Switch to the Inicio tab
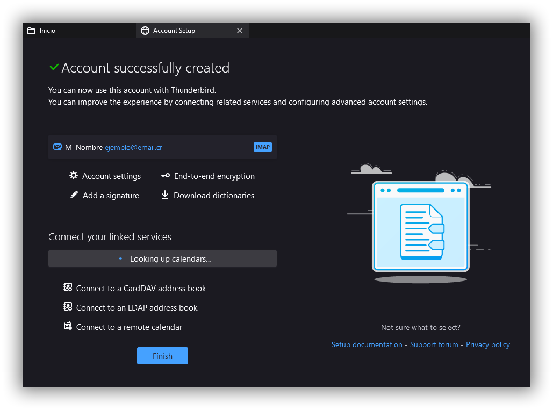553x410 pixels. pos(78,31)
